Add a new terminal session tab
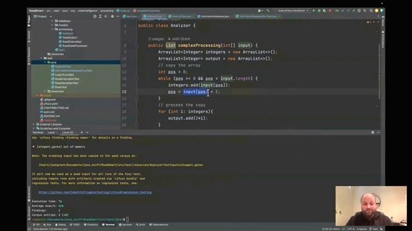 tap(82, 133)
